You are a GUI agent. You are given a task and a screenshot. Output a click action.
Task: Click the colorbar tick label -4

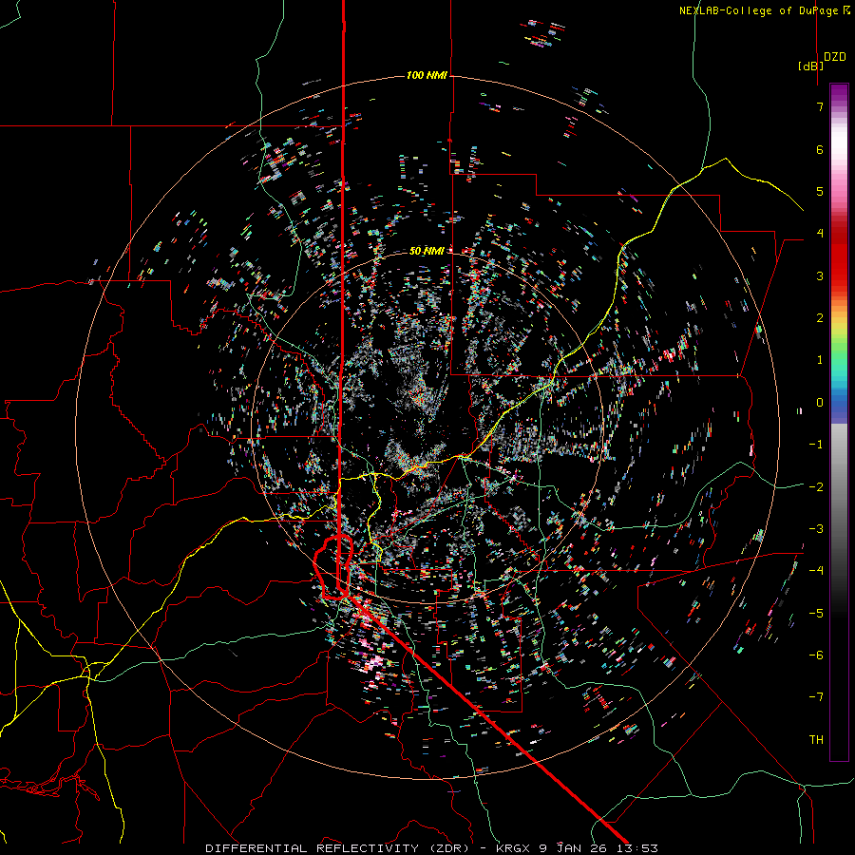tap(816, 570)
